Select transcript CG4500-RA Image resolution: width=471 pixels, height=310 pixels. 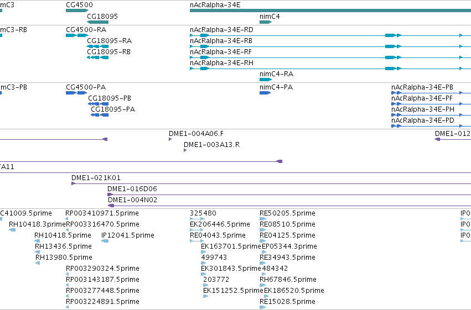[x=77, y=35]
